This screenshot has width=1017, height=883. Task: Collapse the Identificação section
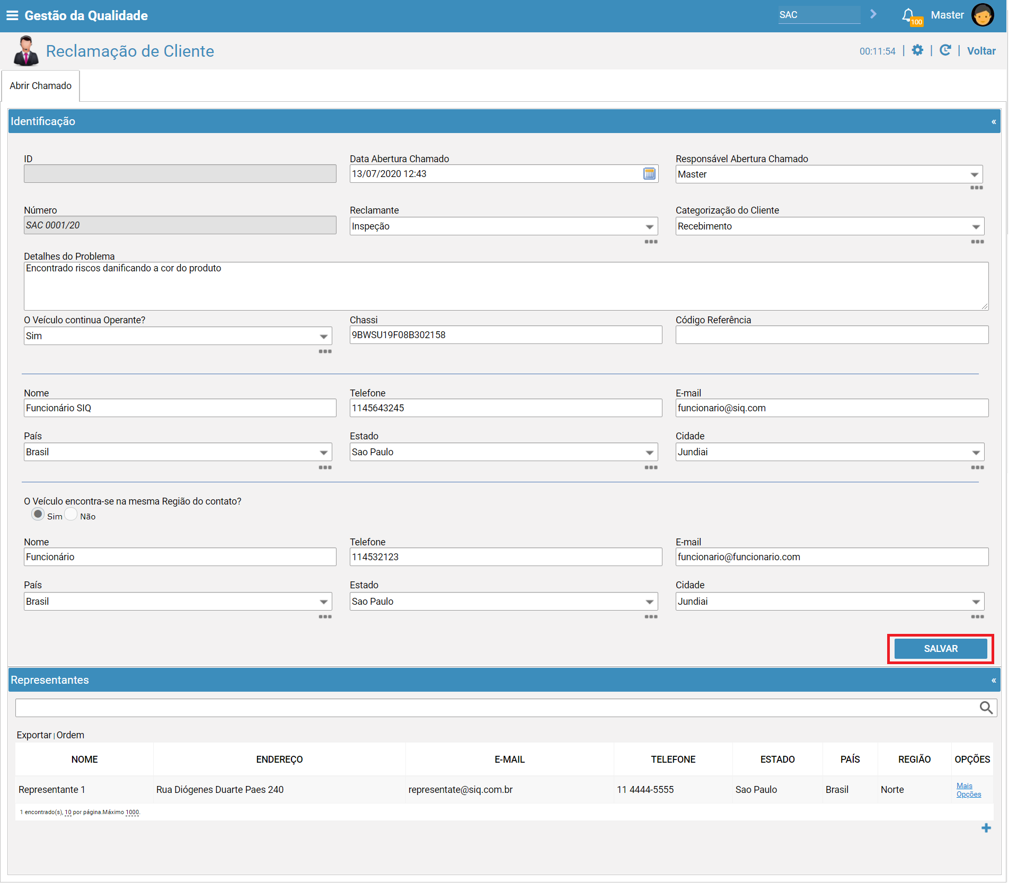pyautogui.click(x=994, y=121)
